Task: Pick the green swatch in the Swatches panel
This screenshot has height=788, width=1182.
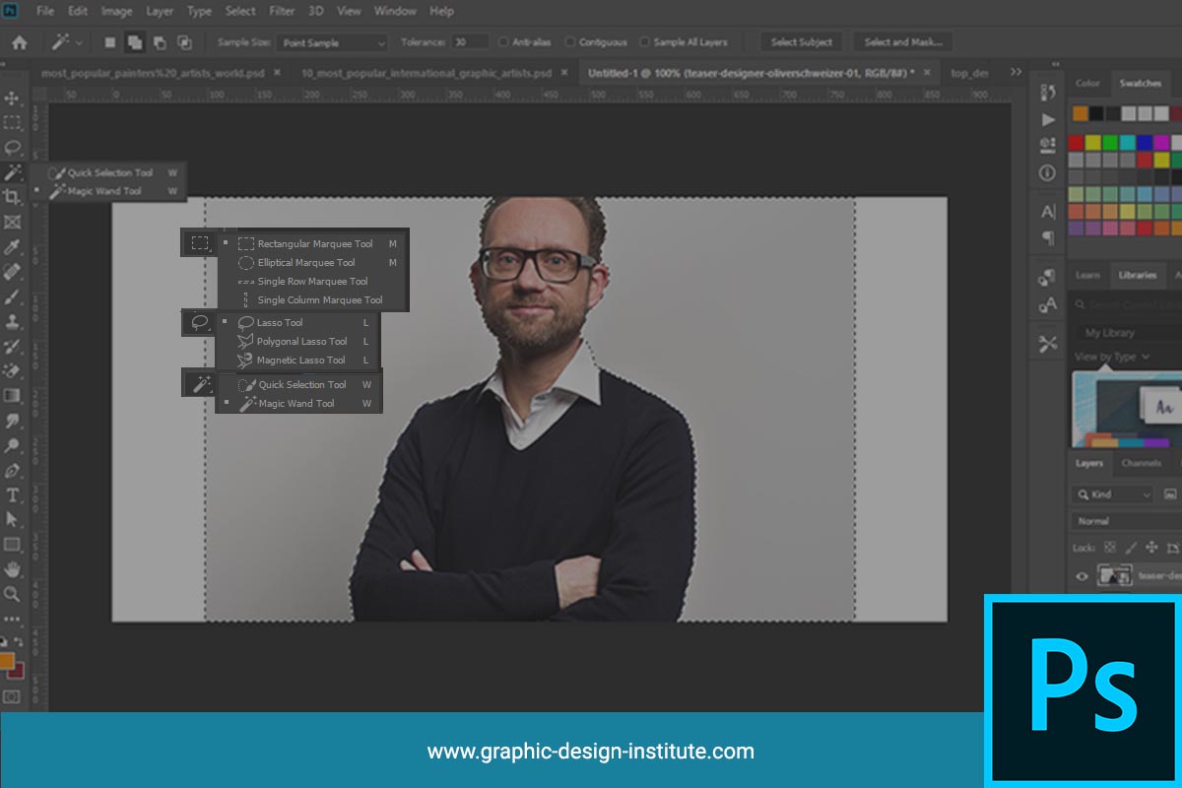Action: [x=1110, y=142]
